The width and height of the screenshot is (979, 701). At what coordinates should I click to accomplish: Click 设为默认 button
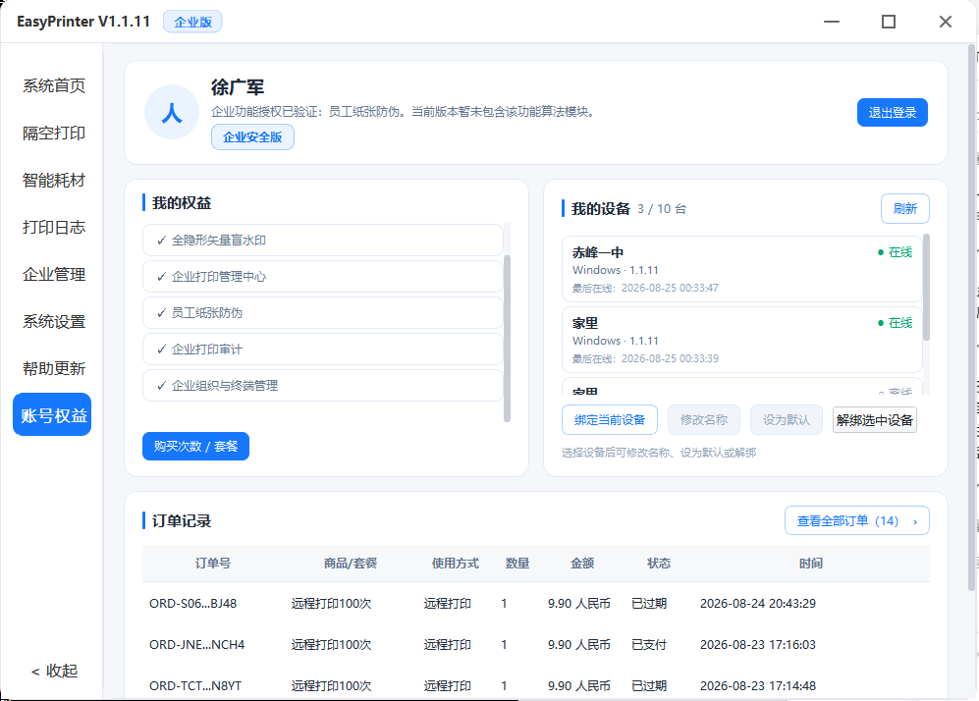(787, 420)
